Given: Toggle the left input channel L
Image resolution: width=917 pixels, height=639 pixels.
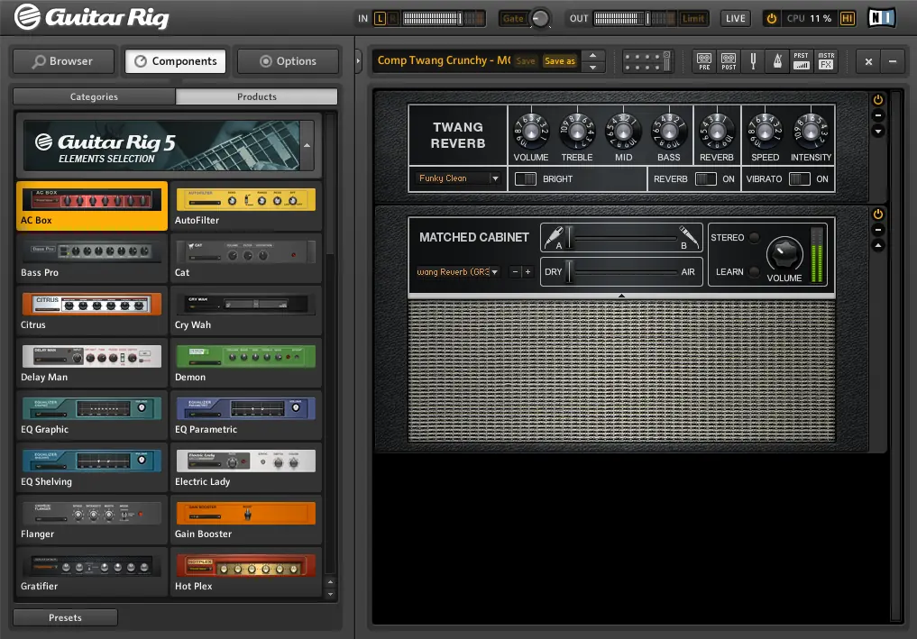Looking at the screenshot, I should (381, 19).
